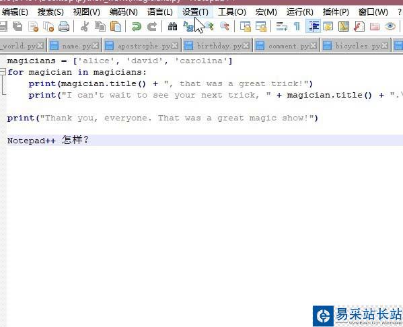The height and width of the screenshot is (327, 403).
Task: Open Find with the binoculars icon
Action: (172, 26)
